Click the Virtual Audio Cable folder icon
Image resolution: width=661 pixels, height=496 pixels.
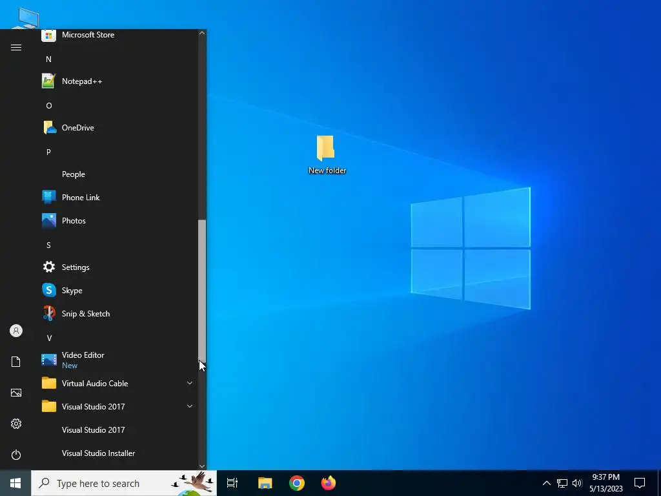49,383
